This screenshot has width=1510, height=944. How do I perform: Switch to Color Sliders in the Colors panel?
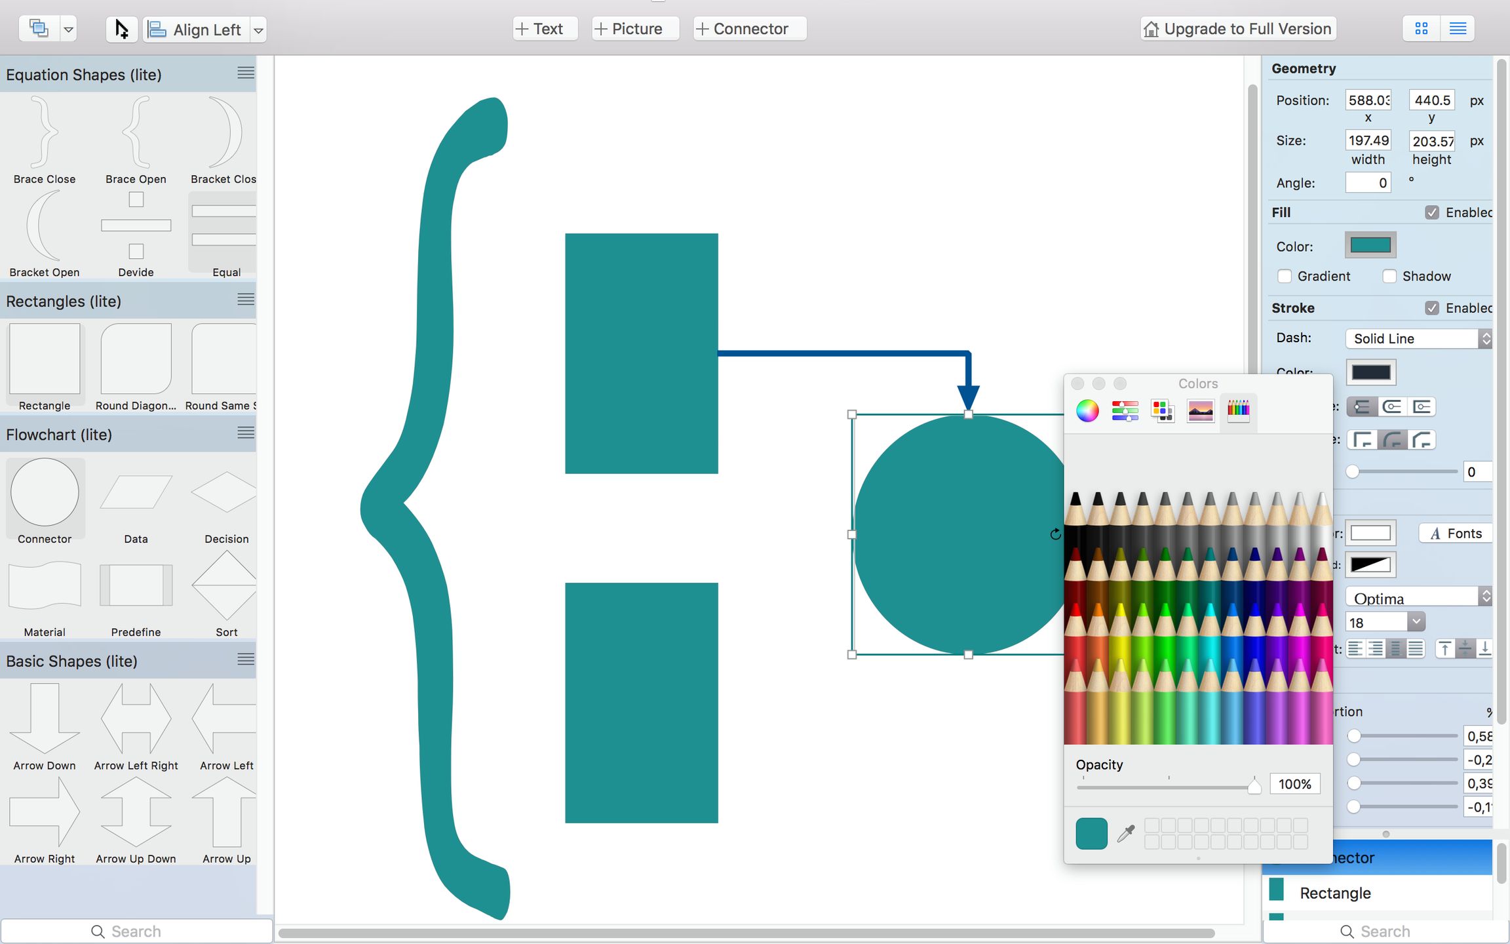(1125, 411)
